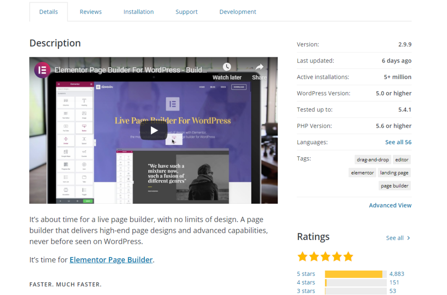Click the 5 stars rating bar
The image size is (447, 295).
(x=355, y=274)
